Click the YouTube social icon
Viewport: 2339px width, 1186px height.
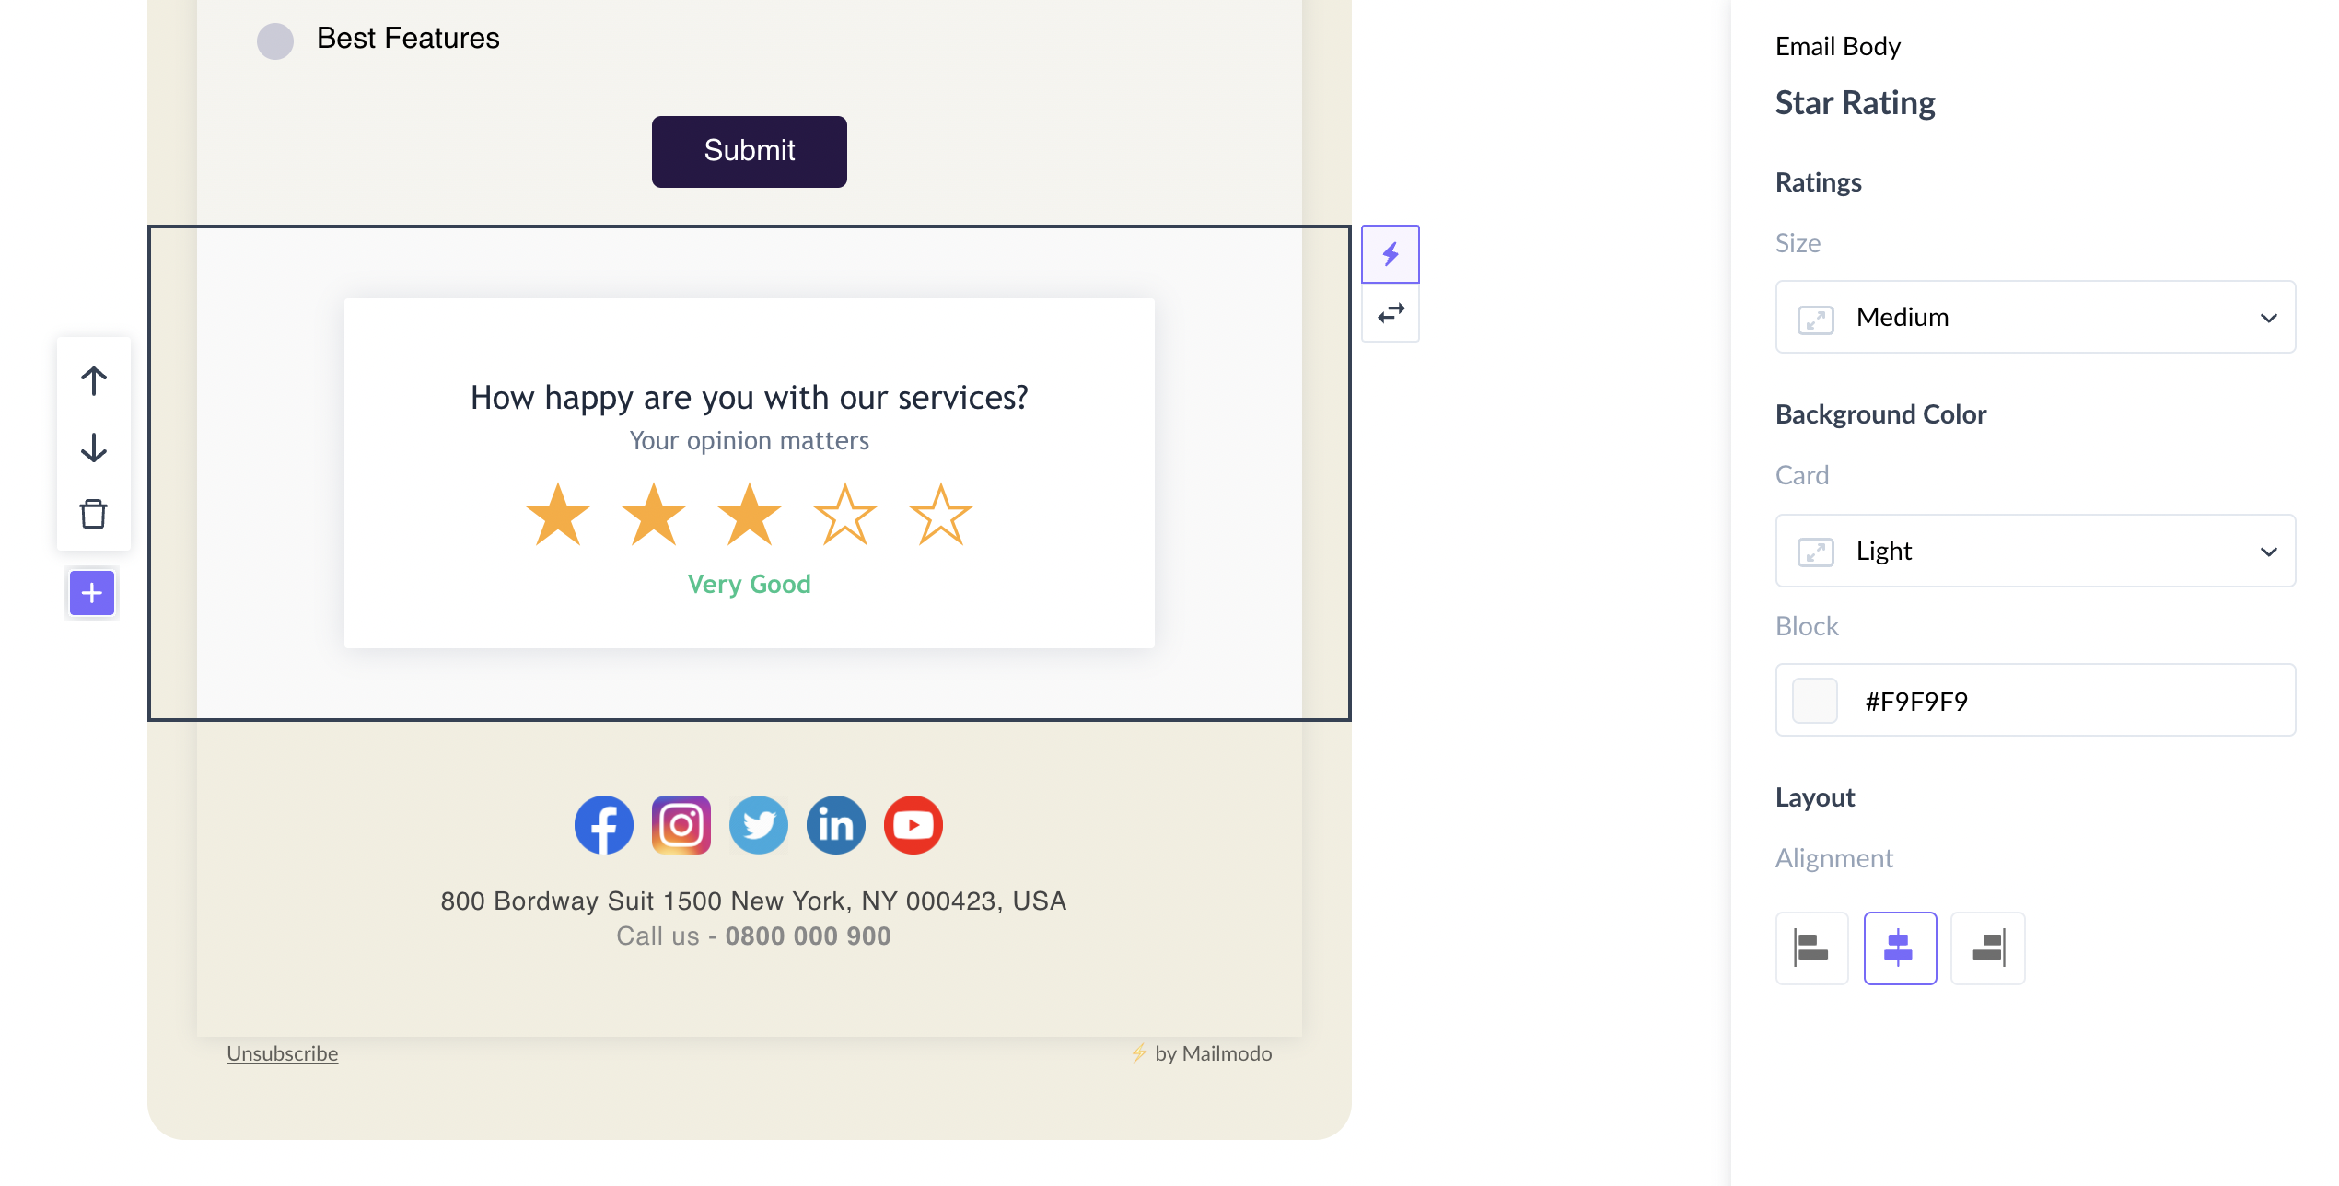(912, 824)
